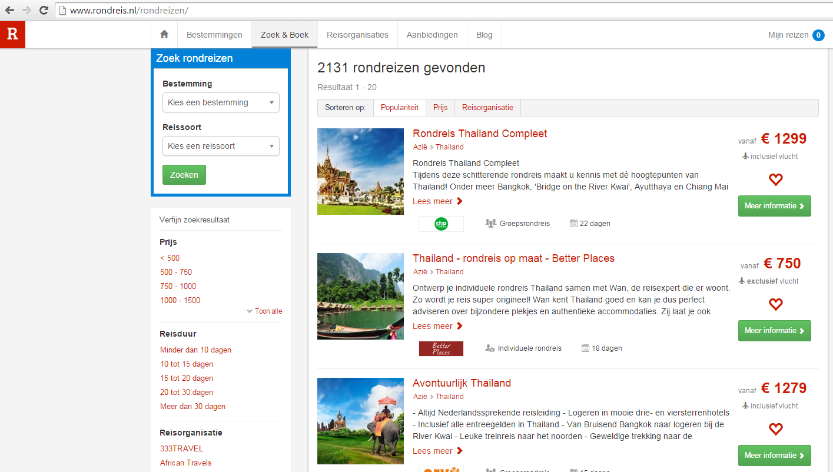Sort results by Reisorganisatie
The height and width of the screenshot is (472, 833).
point(487,108)
